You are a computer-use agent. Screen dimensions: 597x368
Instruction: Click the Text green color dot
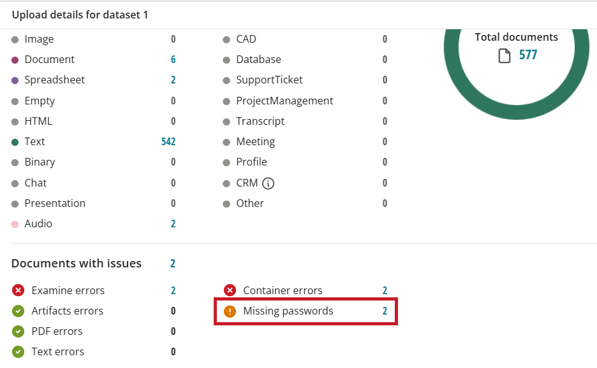(x=15, y=142)
